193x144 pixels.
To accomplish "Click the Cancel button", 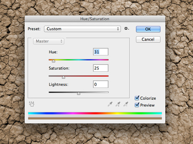I will click(148, 39).
